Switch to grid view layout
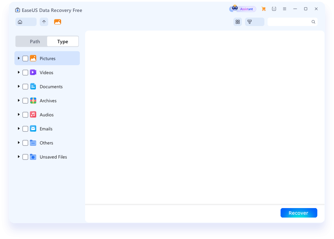 coord(238,22)
